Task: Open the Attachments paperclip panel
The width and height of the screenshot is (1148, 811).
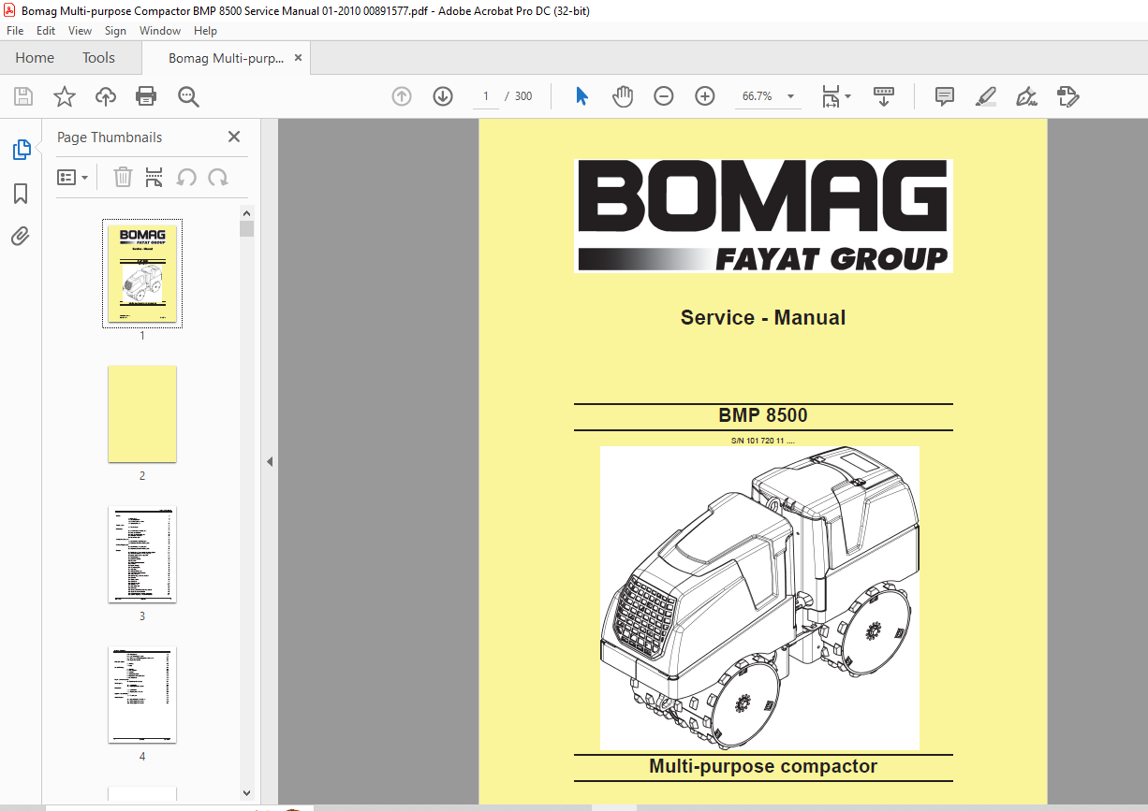Action: (x=21, y=236)
